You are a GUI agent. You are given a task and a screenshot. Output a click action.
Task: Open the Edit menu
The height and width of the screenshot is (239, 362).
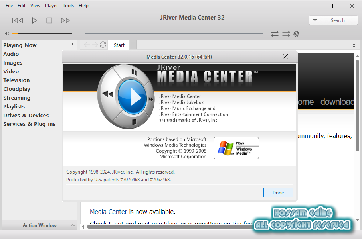(22, 6)
